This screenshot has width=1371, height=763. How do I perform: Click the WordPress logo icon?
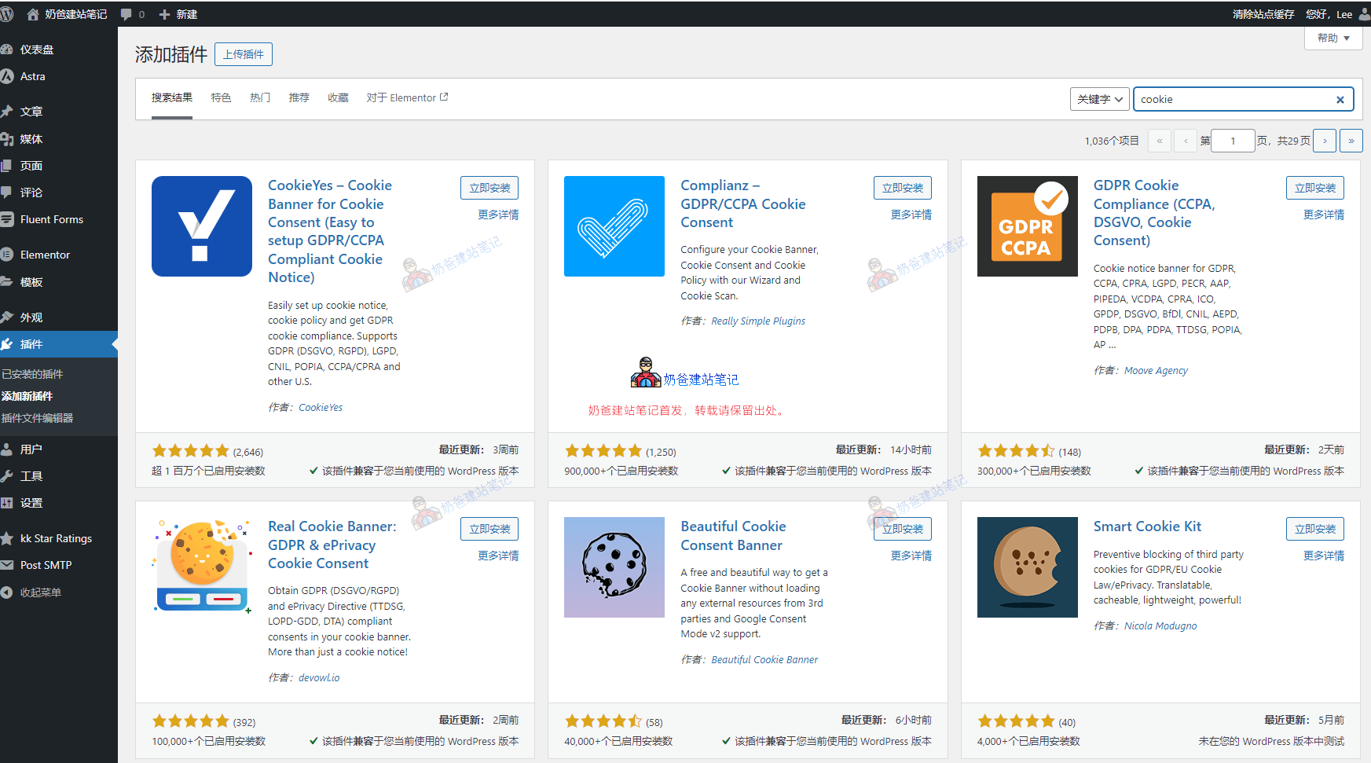(x=7, y=14)
